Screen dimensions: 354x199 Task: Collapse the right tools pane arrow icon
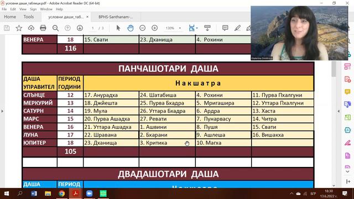pos(348,181)
